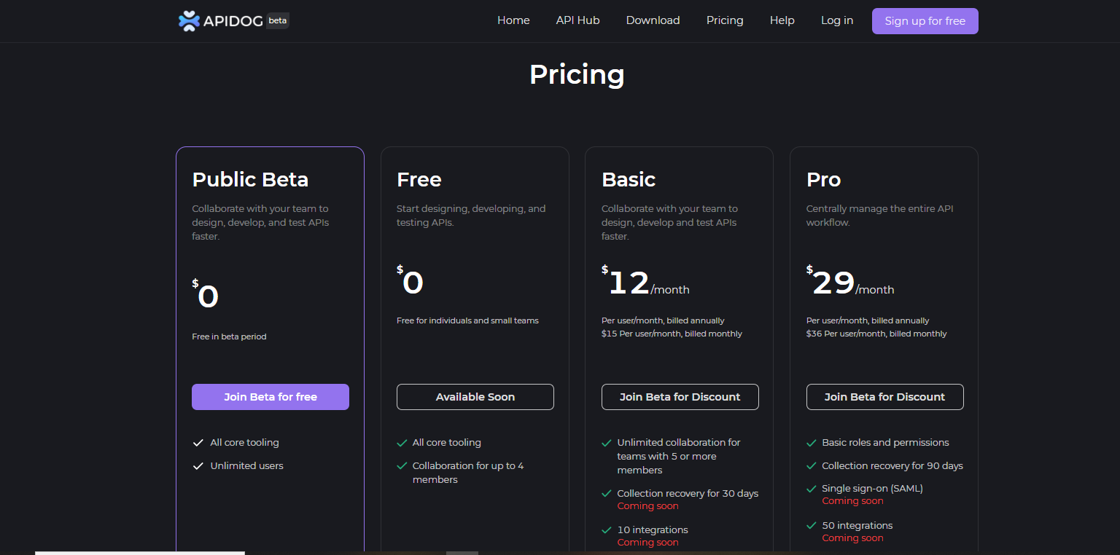This screenshot has width=1120, height=555.
Task: Go to the Home page in the navbar
Action: pyautogui.click(x=513, y=20)
